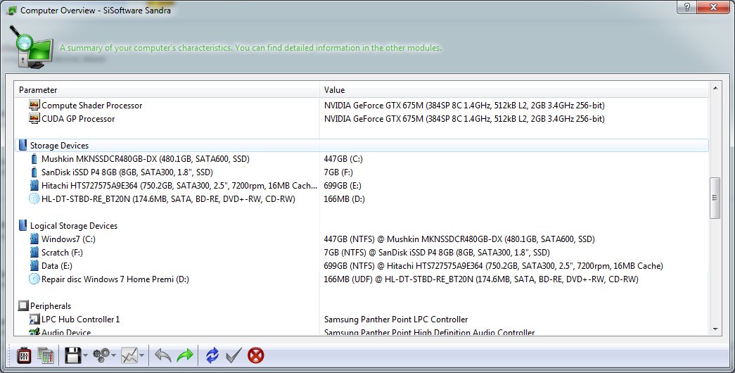The image size is (735, 373).
Task: Click the 7GB (F:) value
Action: coord(338,172)
